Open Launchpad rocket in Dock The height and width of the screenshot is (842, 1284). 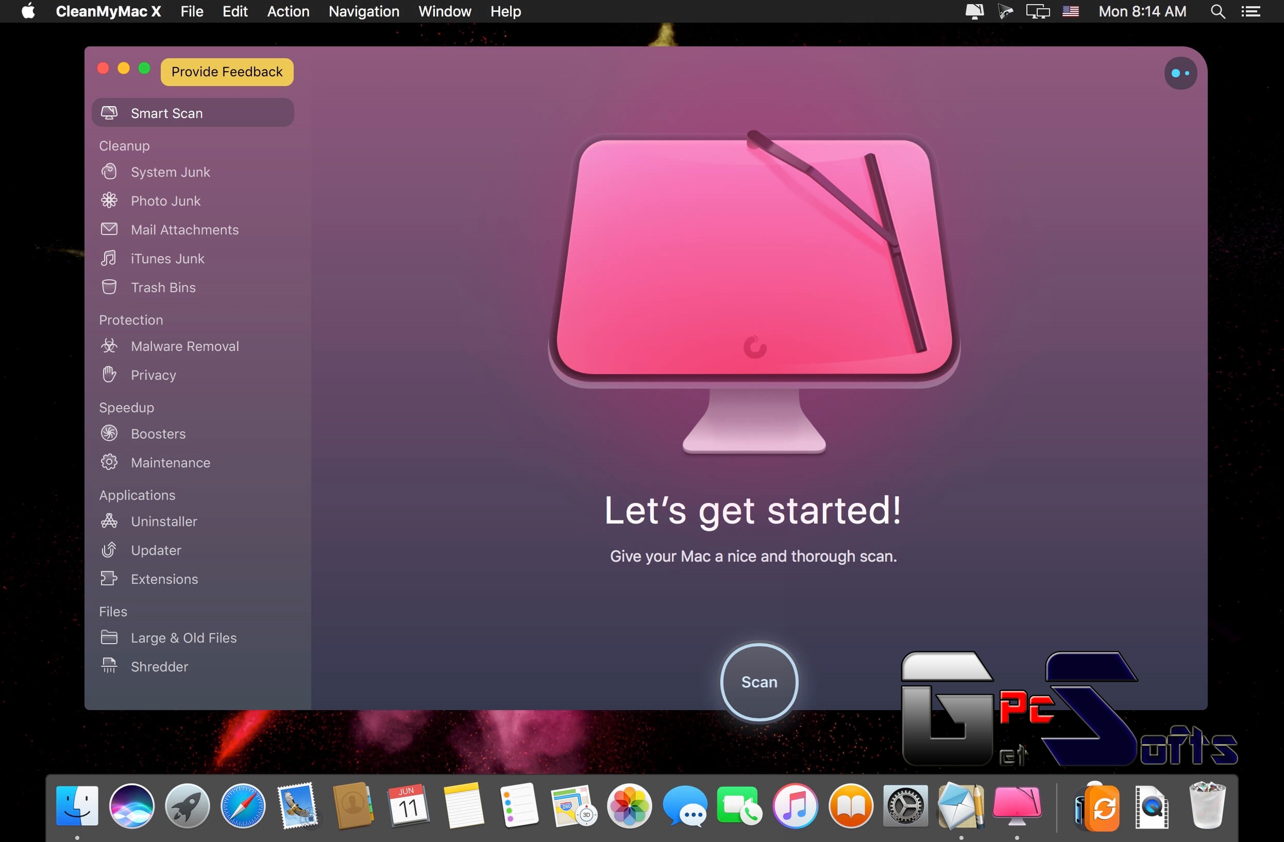[x=187, y=806]
